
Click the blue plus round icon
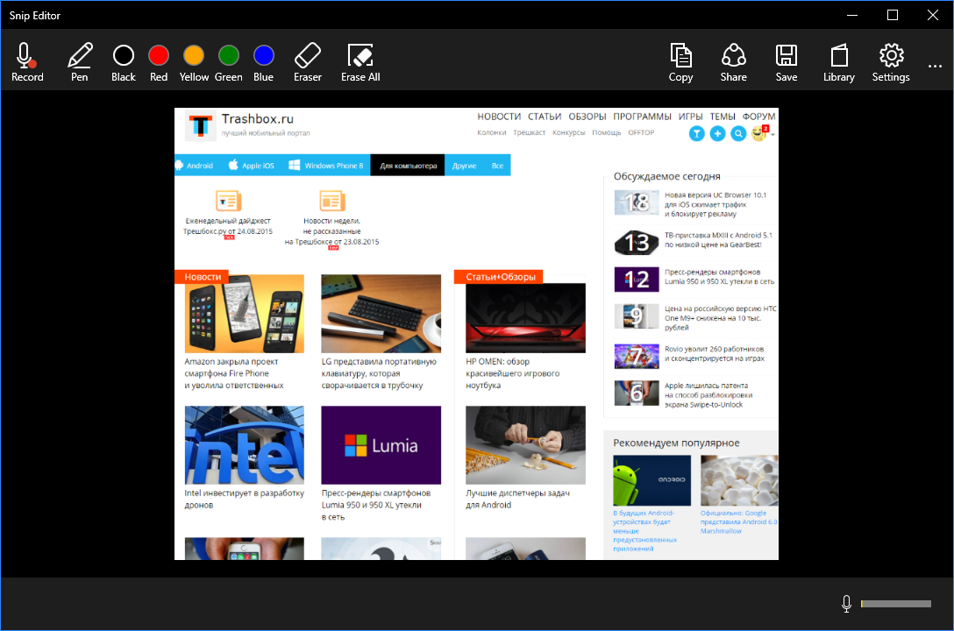pyautogui.click(x=717, y=134)
